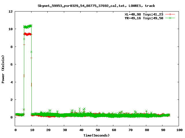Click the red XL legend line sample

[x=170, y=14]
